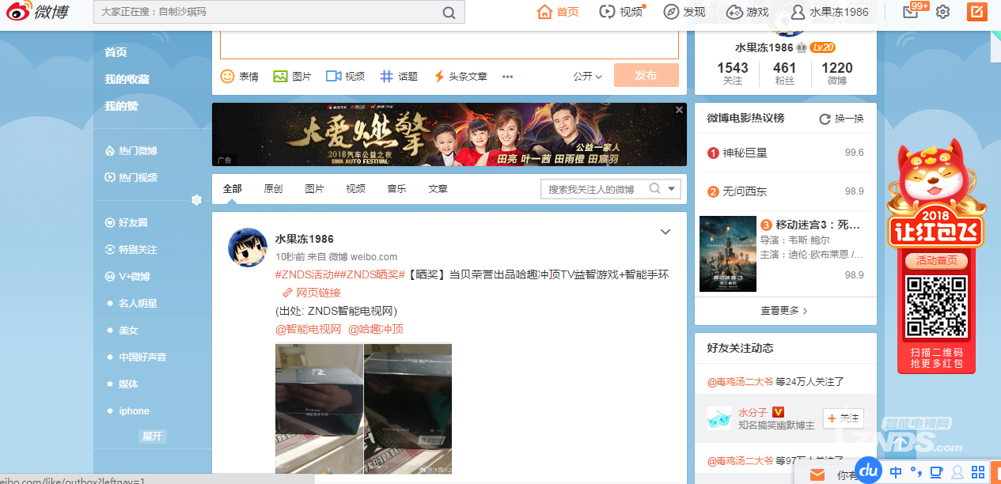Viewport: 1001px width, 484px height.
Task: Open 热门视频 in left sidebar
Action: point(131,178)
